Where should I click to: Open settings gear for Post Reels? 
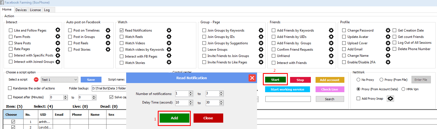pos(108,43)
